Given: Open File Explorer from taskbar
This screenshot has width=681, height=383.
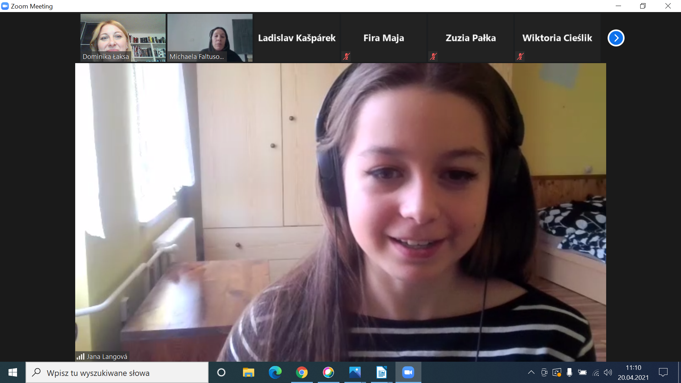Looking at the screenshot, I should 248,372.
